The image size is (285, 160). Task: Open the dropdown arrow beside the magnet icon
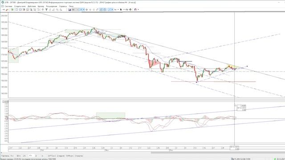138,9
